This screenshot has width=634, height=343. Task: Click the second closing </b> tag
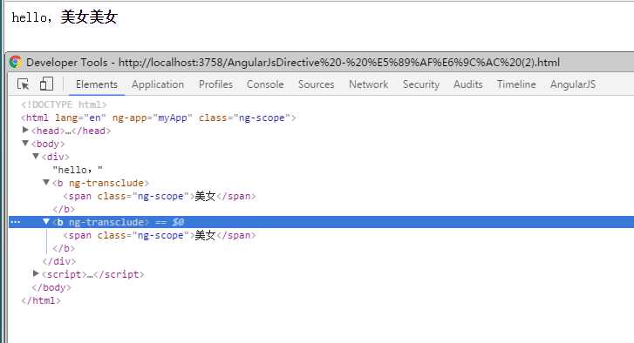click(x=64, y=249)
